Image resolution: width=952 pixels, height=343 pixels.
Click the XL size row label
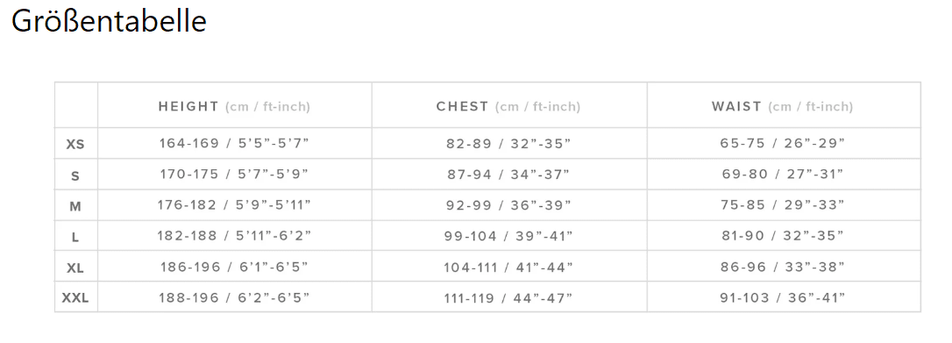point(75,268)
